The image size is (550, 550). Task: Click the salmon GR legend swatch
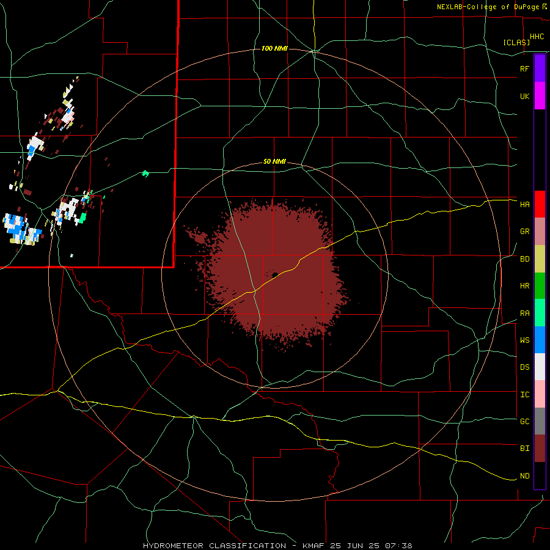coord(540,231)
